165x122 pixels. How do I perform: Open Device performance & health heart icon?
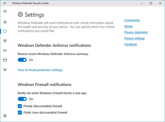5,41
